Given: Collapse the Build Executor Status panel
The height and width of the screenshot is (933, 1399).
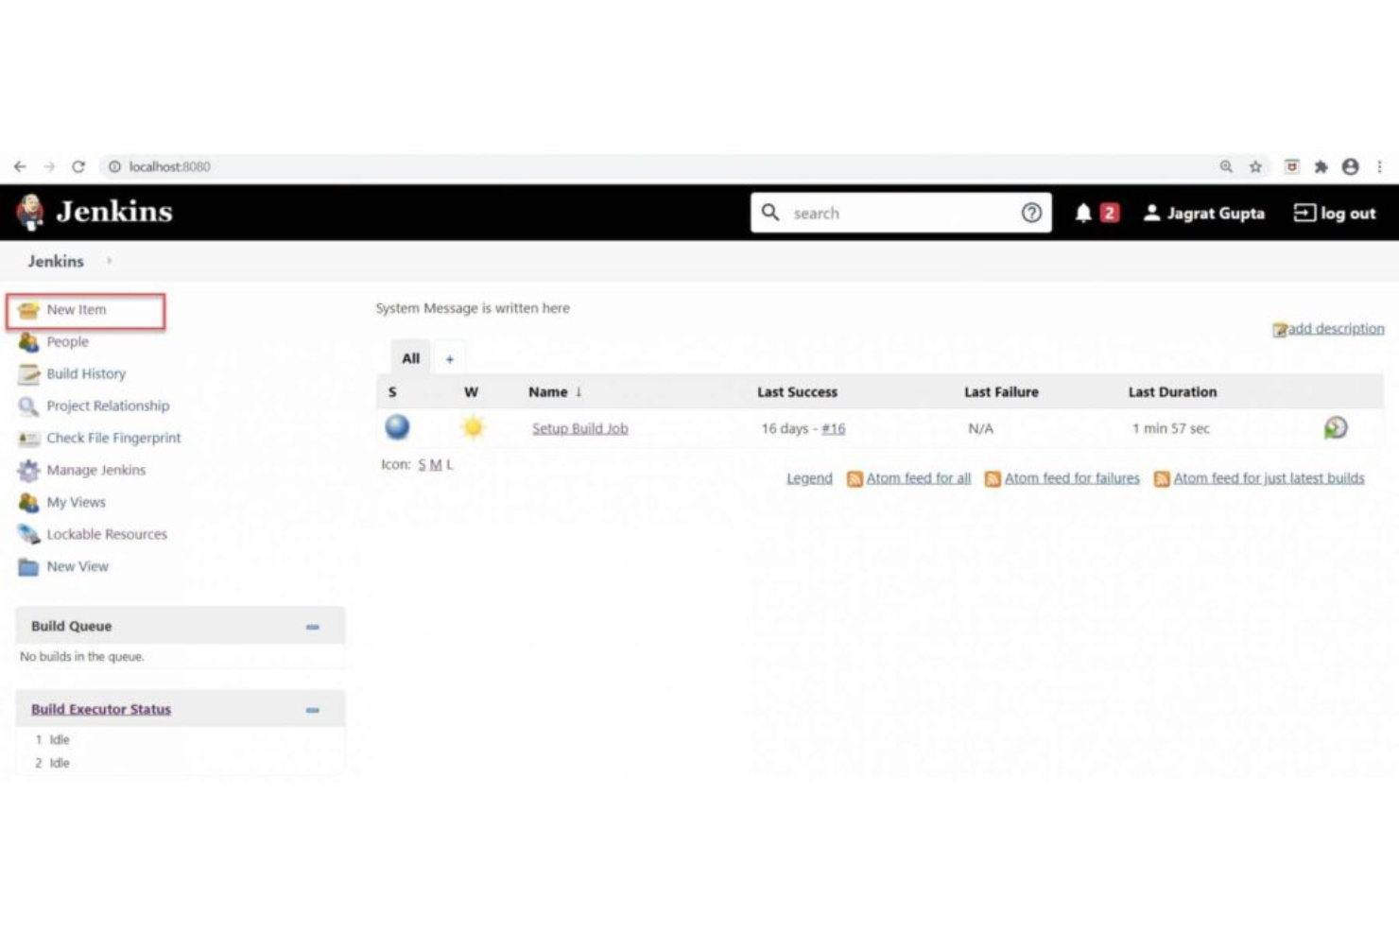Looking at the screenshot, I should 313,710.
